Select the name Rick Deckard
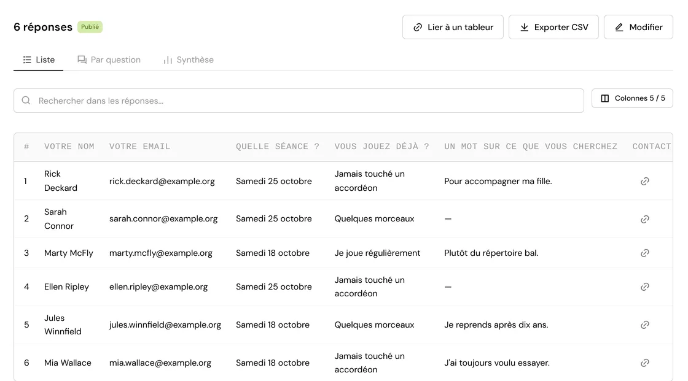 click(61, 180)
